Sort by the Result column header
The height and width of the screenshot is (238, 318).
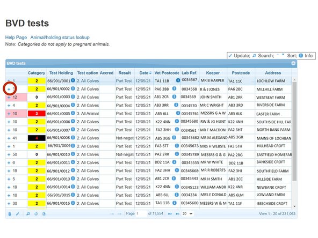[125, 73]
